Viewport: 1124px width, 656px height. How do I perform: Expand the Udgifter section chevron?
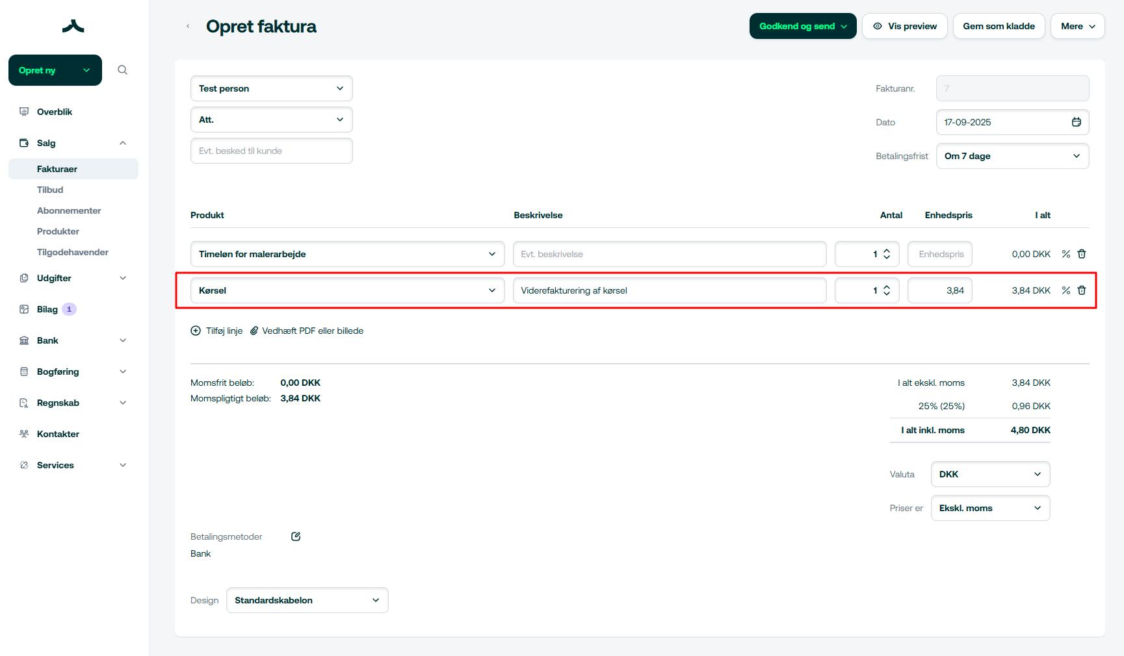pos(123,278)
